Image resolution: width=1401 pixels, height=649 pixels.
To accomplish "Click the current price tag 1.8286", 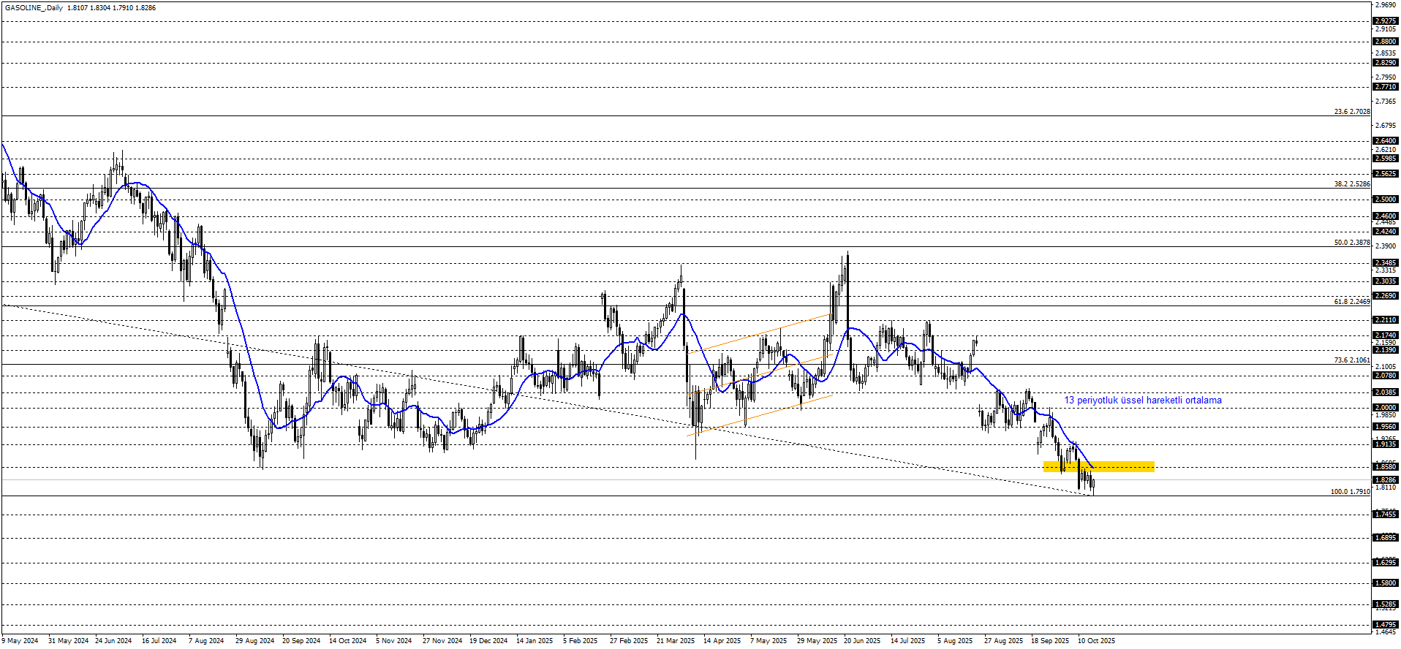I will pos(1386,480).
